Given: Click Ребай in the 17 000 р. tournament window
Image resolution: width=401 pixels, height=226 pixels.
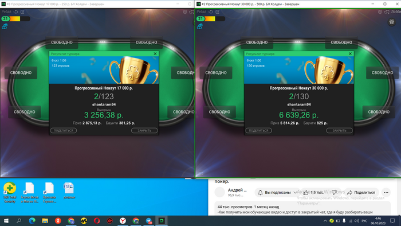Looking at the screenshot, I should (6, 12).
